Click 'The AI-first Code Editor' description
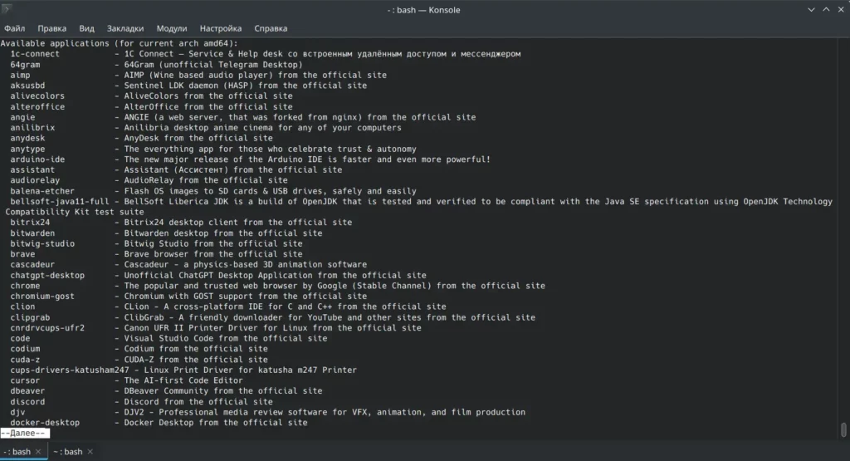Viewport: 850px width, 461px height. click(183, 380)
